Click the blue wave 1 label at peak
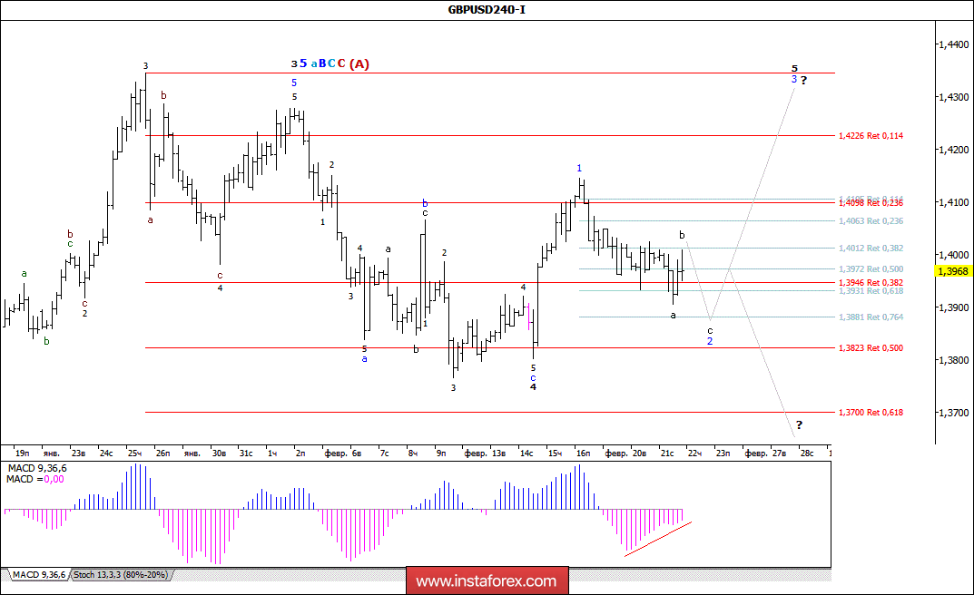This screenshot has height=595, width=974. (x=579, y=168)
